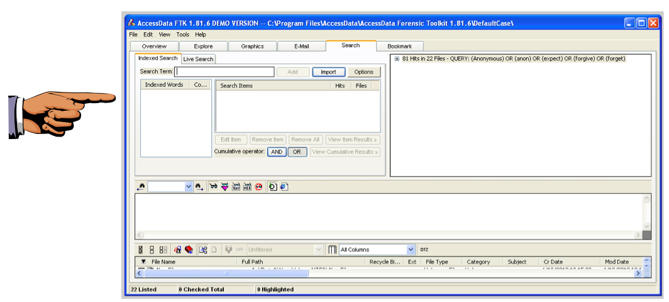This screenshot has height=302, width=669.
Task: Sort by the Cr Date column header
Action: [570, 262]
